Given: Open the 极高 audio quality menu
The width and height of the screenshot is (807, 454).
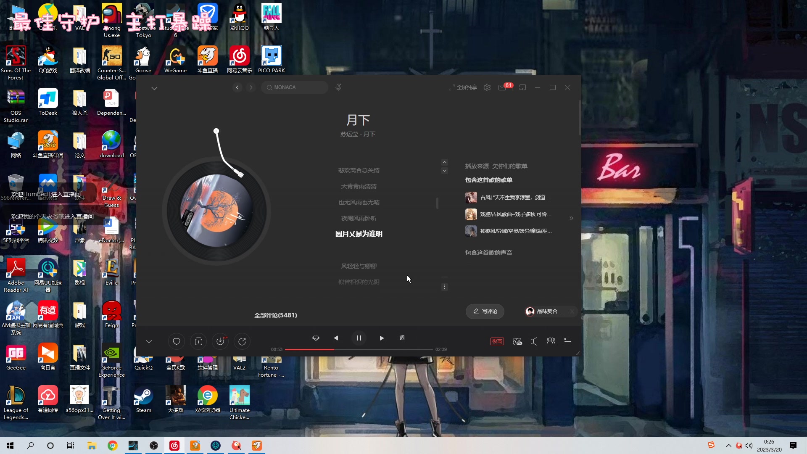Looking at the screenshot, I should (497, 341).
